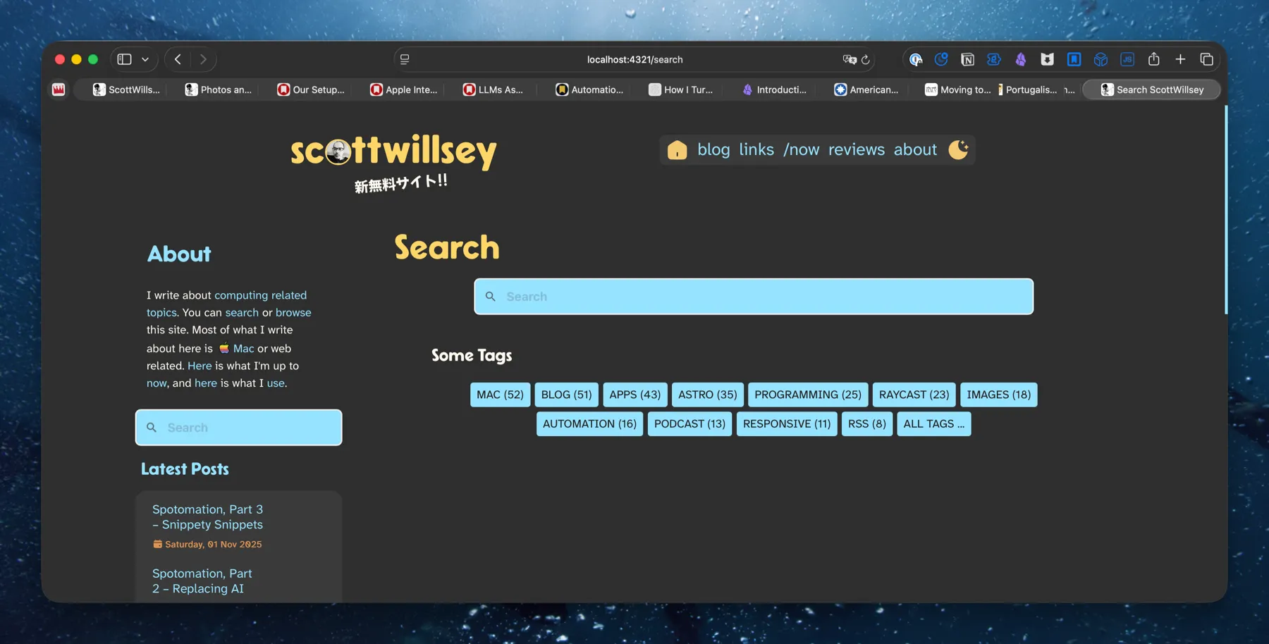Image resolution: width=1269 pixels, height=644 pixels.
Task: Click the /now link in the header
Action: pos(802,149)
